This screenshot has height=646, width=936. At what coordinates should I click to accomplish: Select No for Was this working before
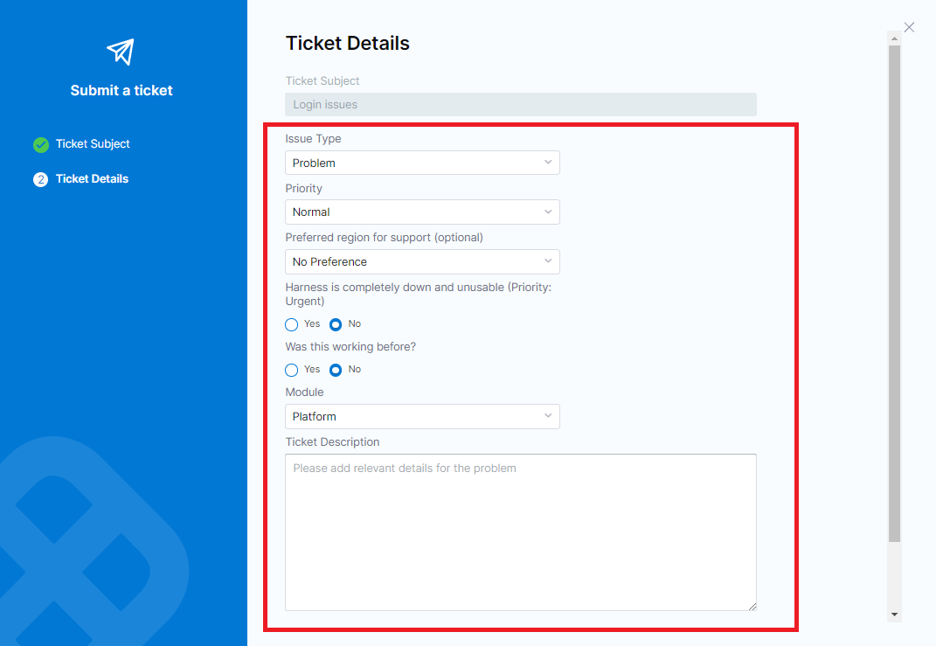point(336,370)
